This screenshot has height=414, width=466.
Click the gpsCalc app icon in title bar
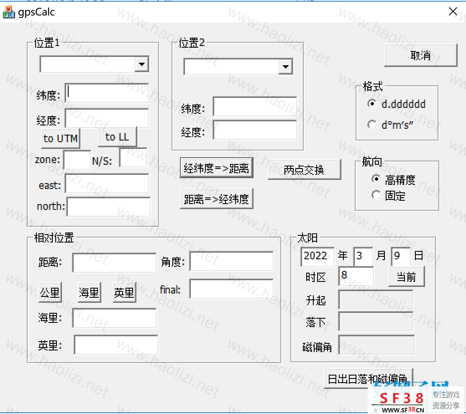tap(8, 12)
